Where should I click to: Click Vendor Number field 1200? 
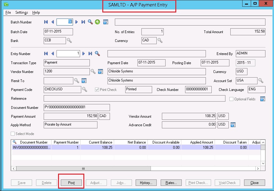pos(67,71)
